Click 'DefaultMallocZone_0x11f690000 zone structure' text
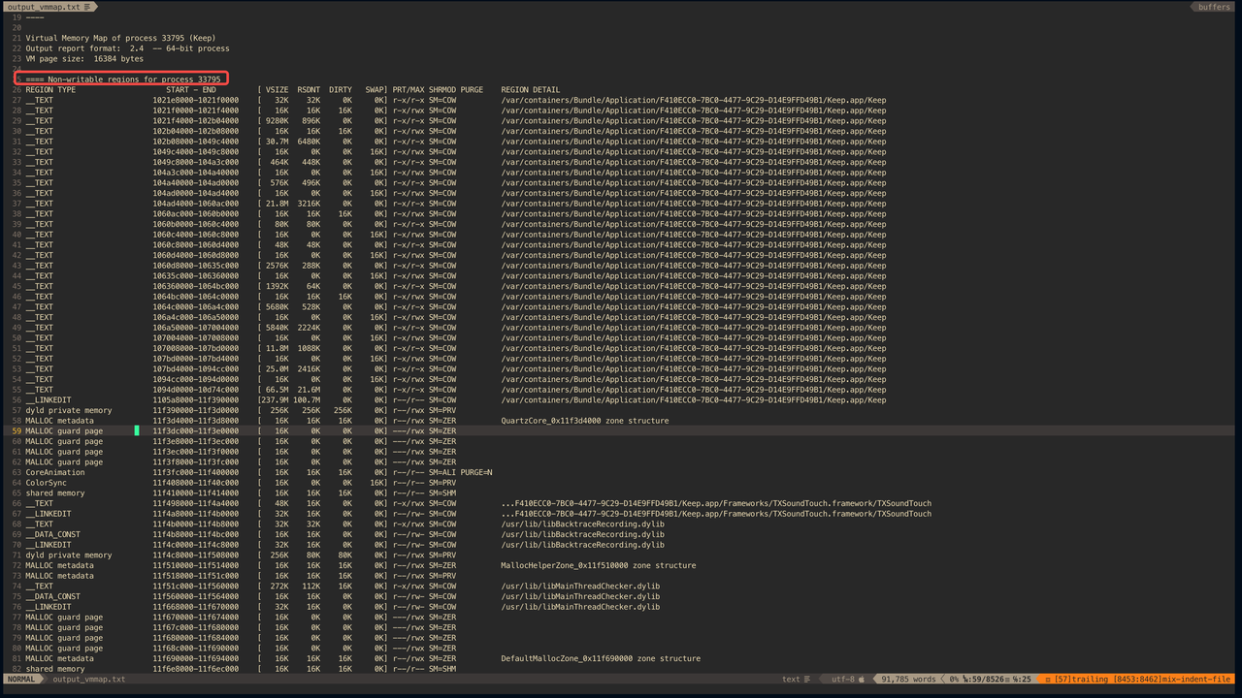Image resolution: width=1242 pixels, height=698 pixels. (x=600, y=658)
